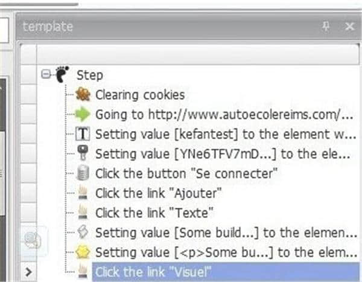This screenshot has height=282, width=362.
Task: Collapse the Step tree node
Action: (45, 74)
